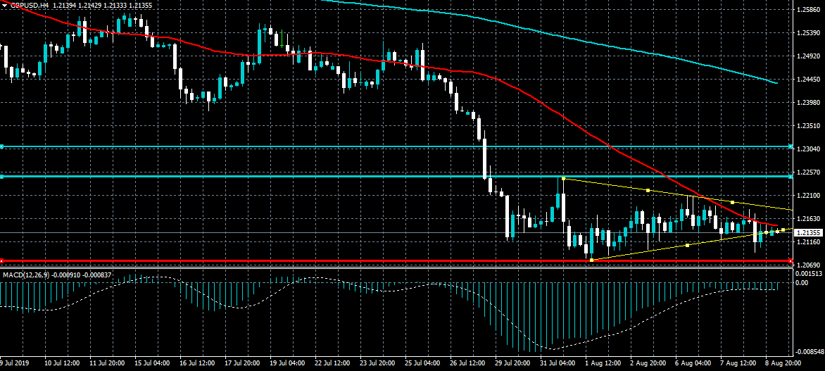Click the 15 Jul 04:00 time label
This screenshot has width=825, height=371.
(x=153, y=363)
